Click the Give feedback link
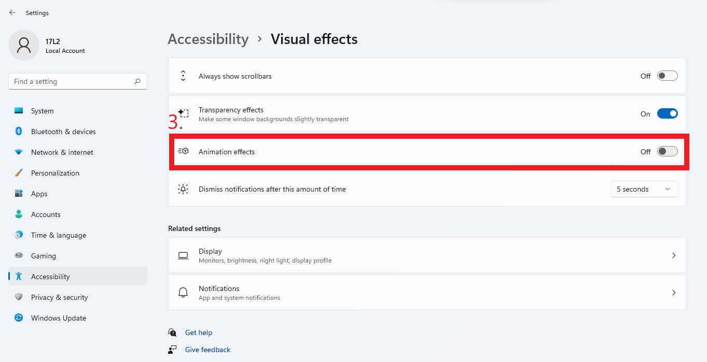Screen dimensions: 707x362 tap(207, 350)
